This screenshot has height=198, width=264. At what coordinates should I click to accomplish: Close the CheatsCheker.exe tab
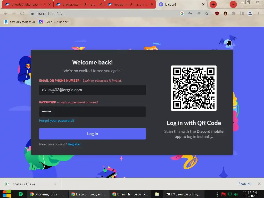(49, 5)
